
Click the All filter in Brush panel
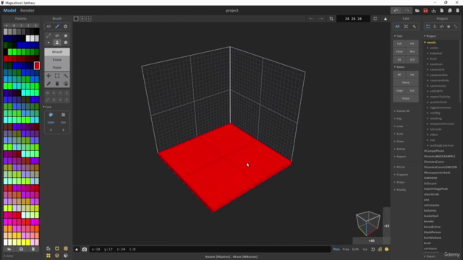[x=48, y=27]
